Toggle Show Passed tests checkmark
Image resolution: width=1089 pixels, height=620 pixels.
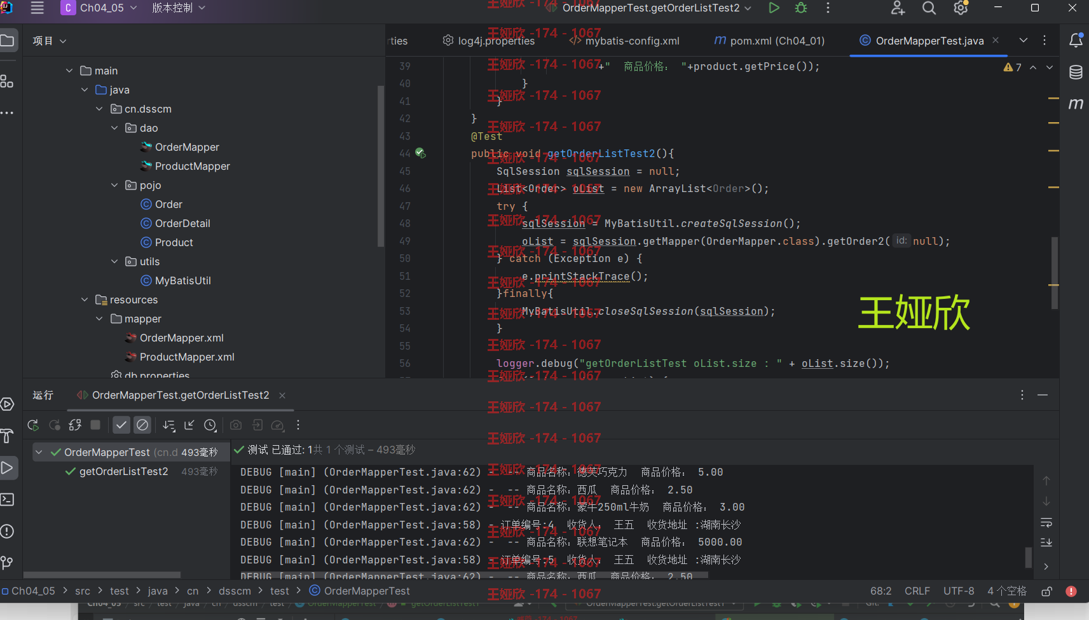click(121, 425)
